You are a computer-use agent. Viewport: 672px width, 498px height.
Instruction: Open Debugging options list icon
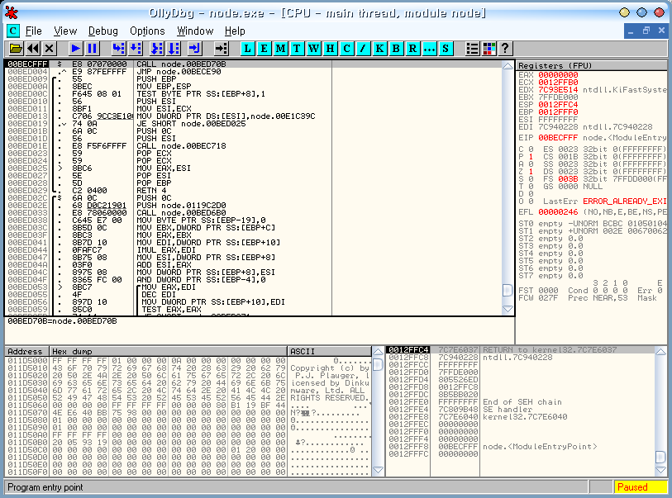[x=472, y=49]
